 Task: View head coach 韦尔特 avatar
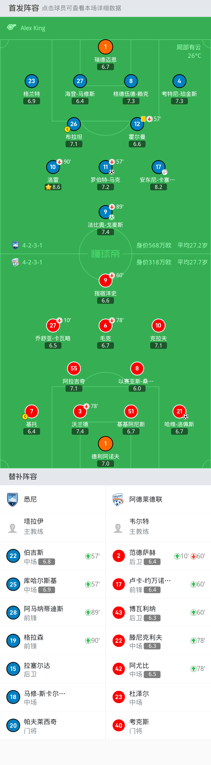tap(118, 528)
